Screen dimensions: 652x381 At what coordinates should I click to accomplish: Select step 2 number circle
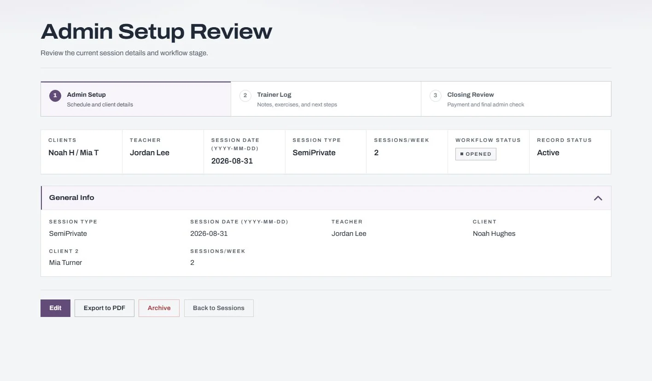(x=245, y=96)
